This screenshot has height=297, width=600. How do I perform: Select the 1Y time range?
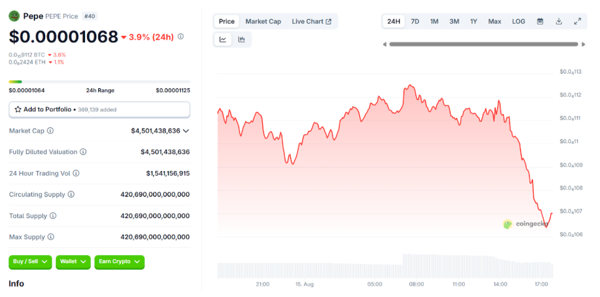pyautogui.click(x=474, y=21)
